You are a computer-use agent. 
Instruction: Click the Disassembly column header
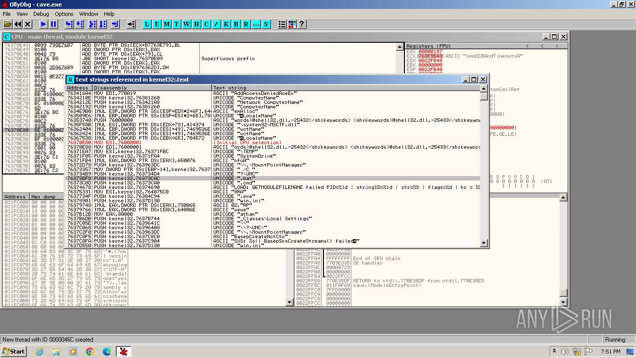point(152,88)
